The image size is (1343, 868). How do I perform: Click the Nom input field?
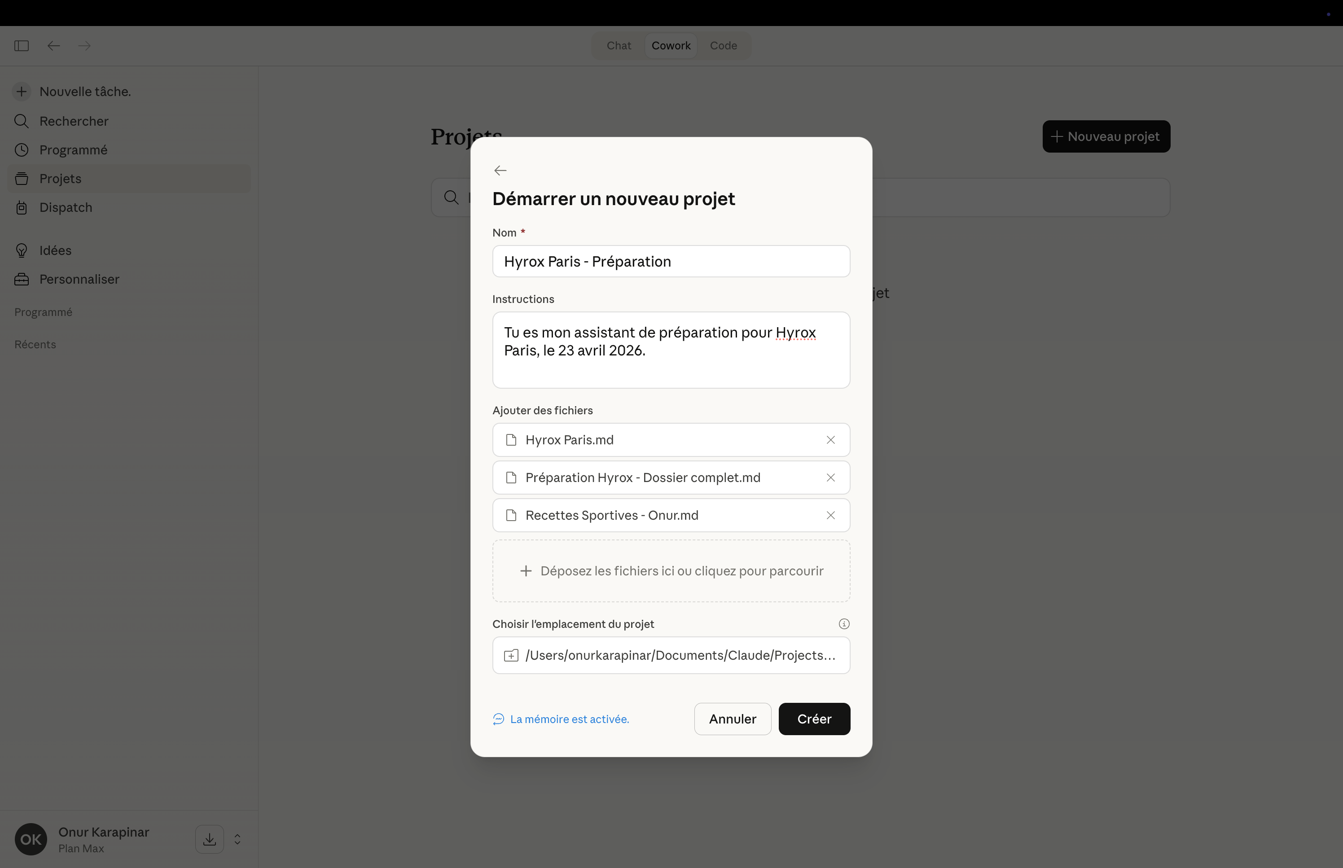(671, 262)
